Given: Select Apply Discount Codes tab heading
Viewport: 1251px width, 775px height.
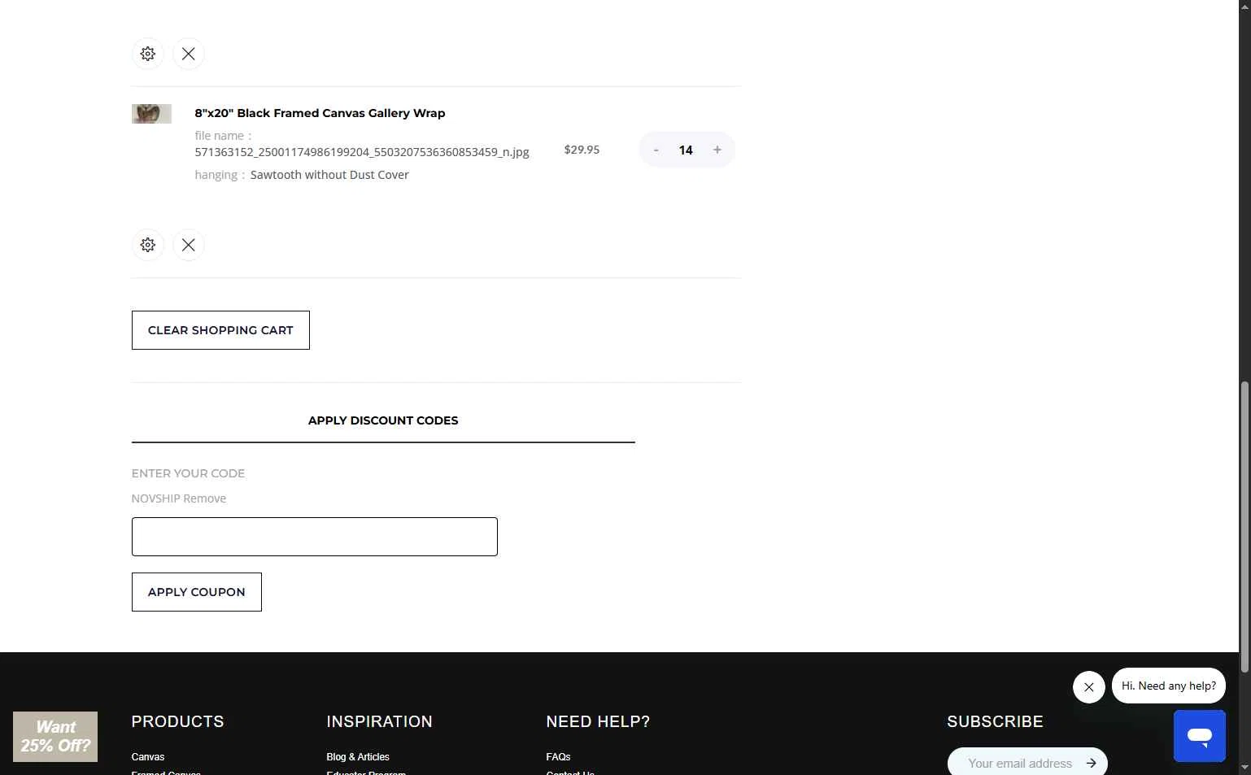Looking at the screenshot, I should pyautogui.click(x=383, y=420).
